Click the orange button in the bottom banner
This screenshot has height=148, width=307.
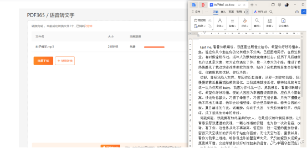coord(110,146)
